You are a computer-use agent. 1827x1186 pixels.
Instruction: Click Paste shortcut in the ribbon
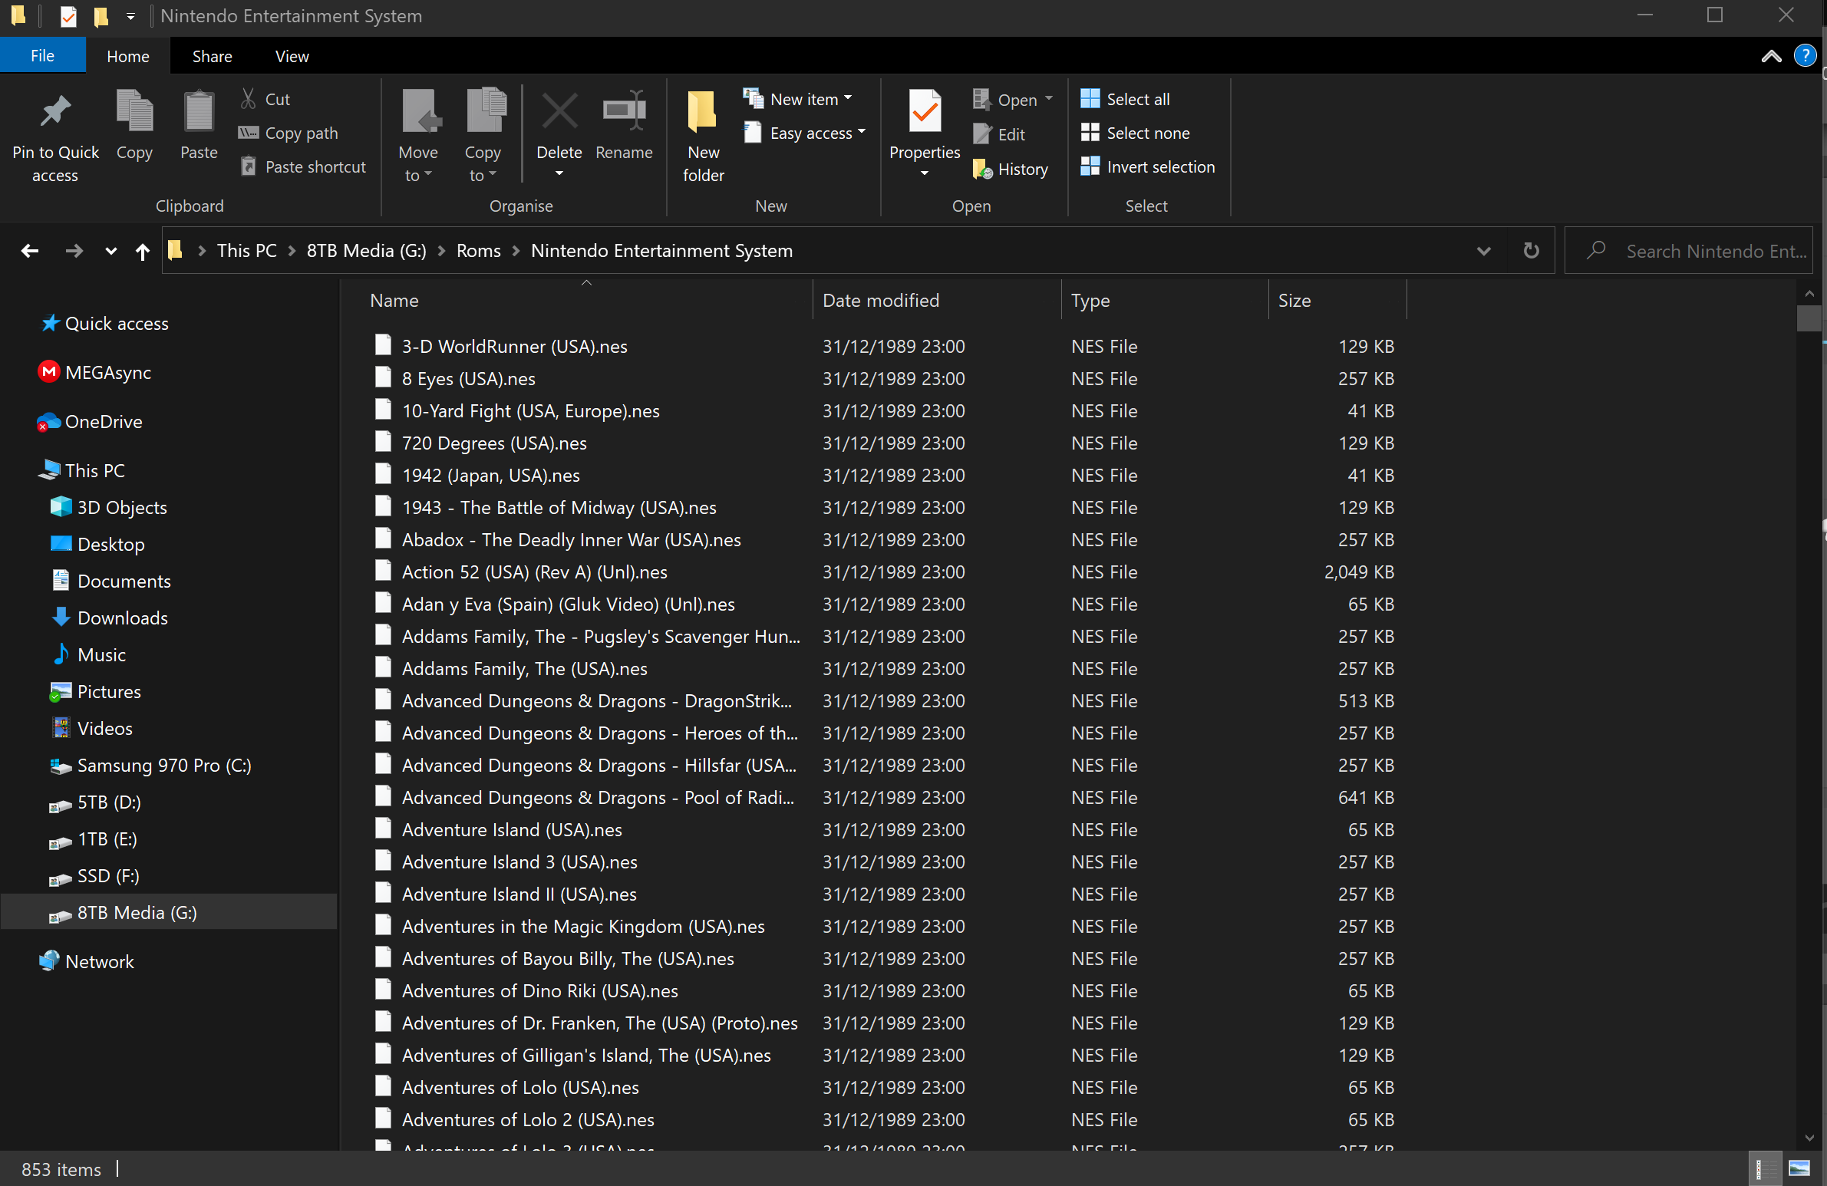point(302,166)
